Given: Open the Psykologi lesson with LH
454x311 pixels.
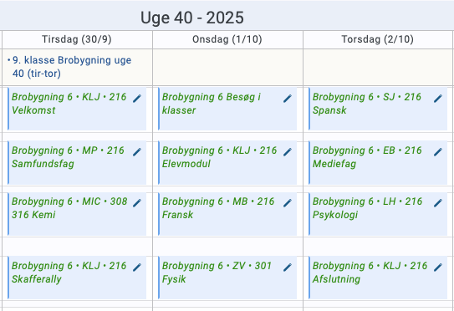Looking at the screenshot, I should click(x=378, y=214).
